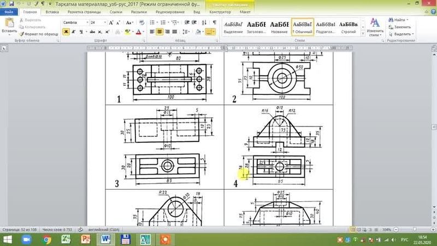
Task: Toggle Bold (Ж) formatting
Action: (66, 32)
